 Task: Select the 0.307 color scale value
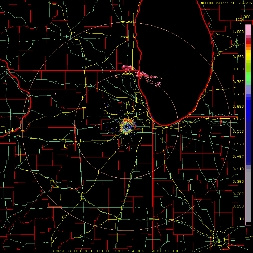pos(238,194)
